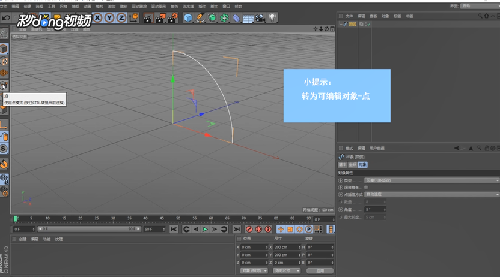
Task: Play animation forwards
Action: tap(205, 229)
